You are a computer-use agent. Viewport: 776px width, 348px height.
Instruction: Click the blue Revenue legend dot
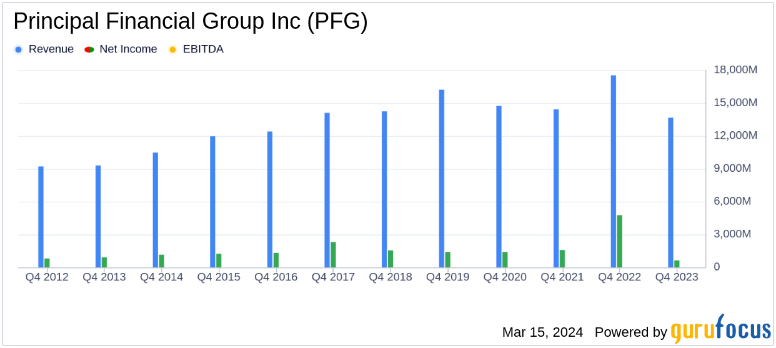(x=18, y=49)
